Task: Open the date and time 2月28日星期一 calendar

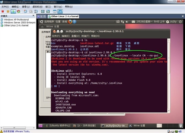Action: 150,22
